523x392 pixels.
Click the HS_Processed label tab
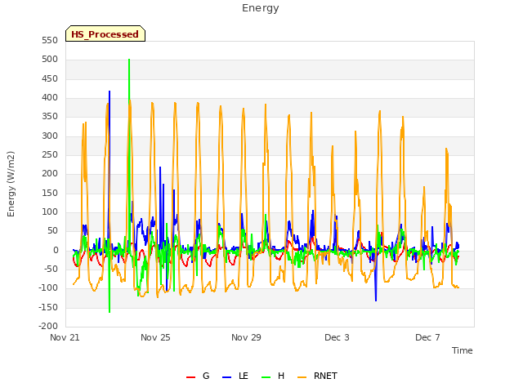pyautogui.click(x=105, y=33)
